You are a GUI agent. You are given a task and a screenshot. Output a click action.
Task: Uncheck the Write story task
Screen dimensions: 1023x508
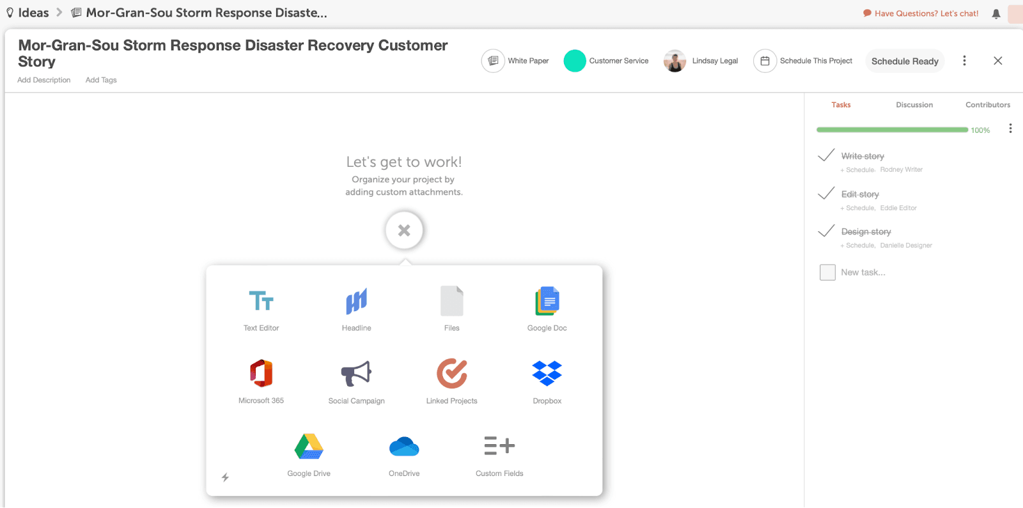(x=826, y=155)
